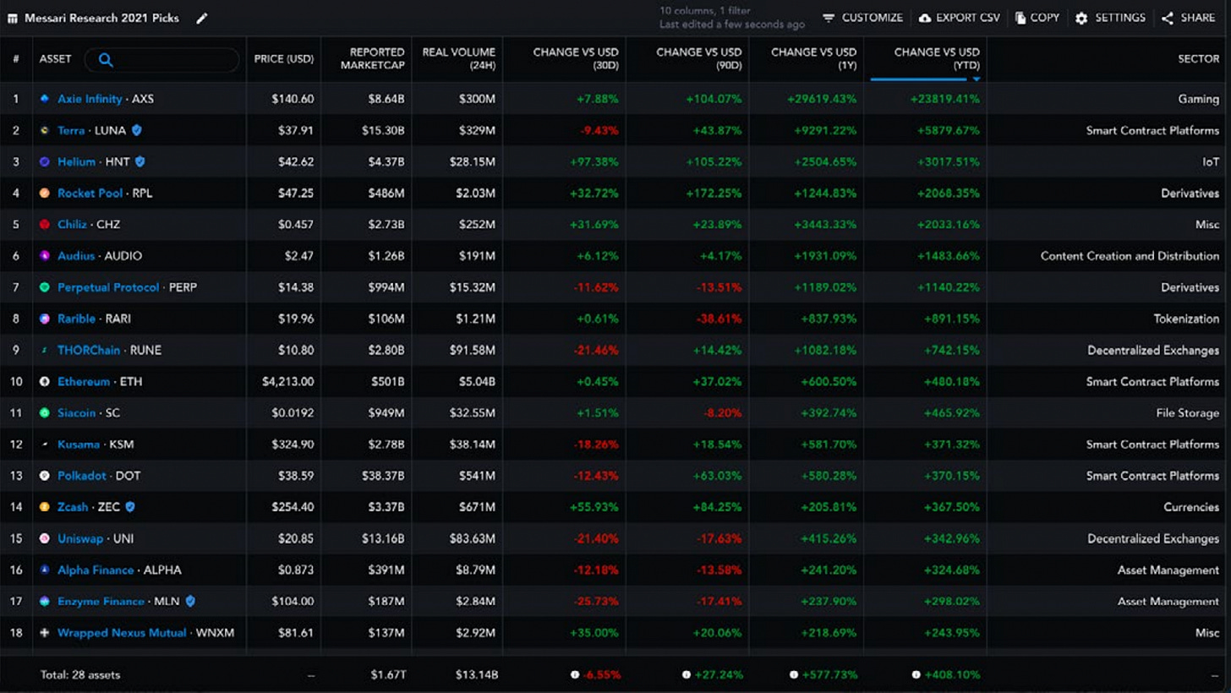Open the Terra asset link
1231x693 pixels.
point(71,130)
